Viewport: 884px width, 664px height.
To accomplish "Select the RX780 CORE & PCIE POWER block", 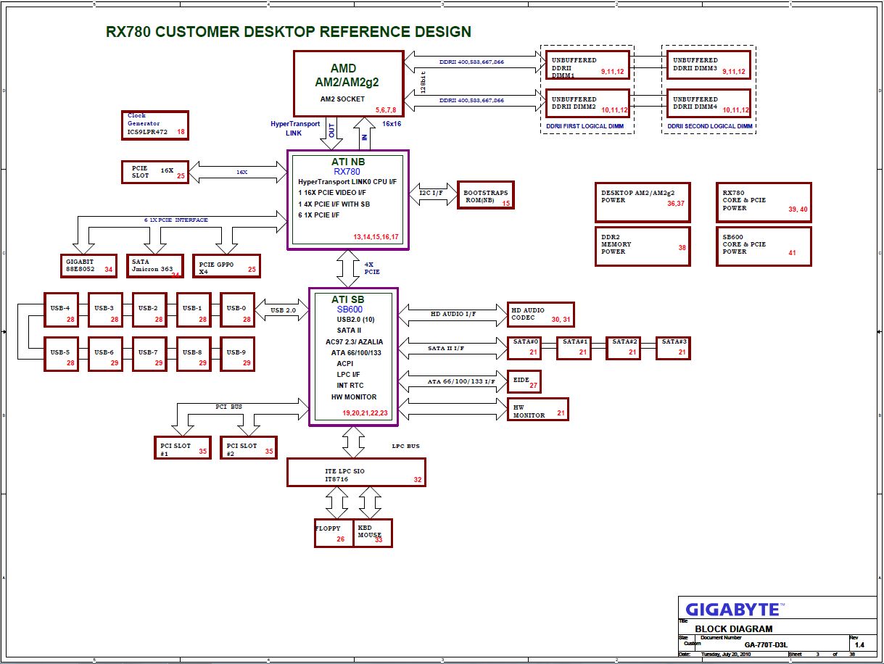I will tap(764, 202).
